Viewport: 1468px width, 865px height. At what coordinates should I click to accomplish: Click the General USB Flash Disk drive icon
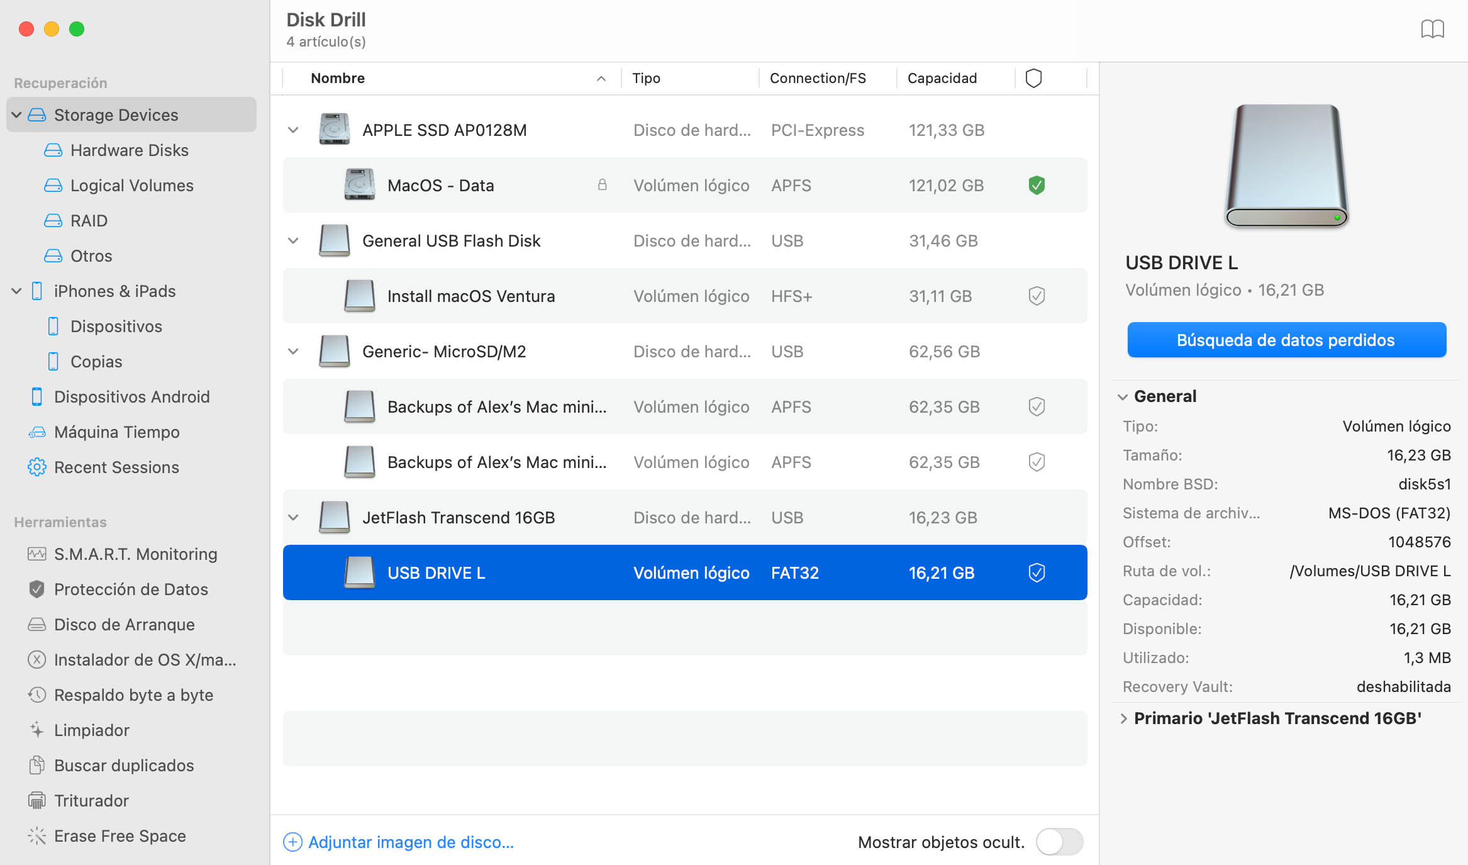pos(334,240)
